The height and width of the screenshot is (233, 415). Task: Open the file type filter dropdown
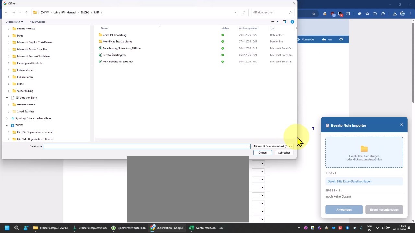click(273, 146)
